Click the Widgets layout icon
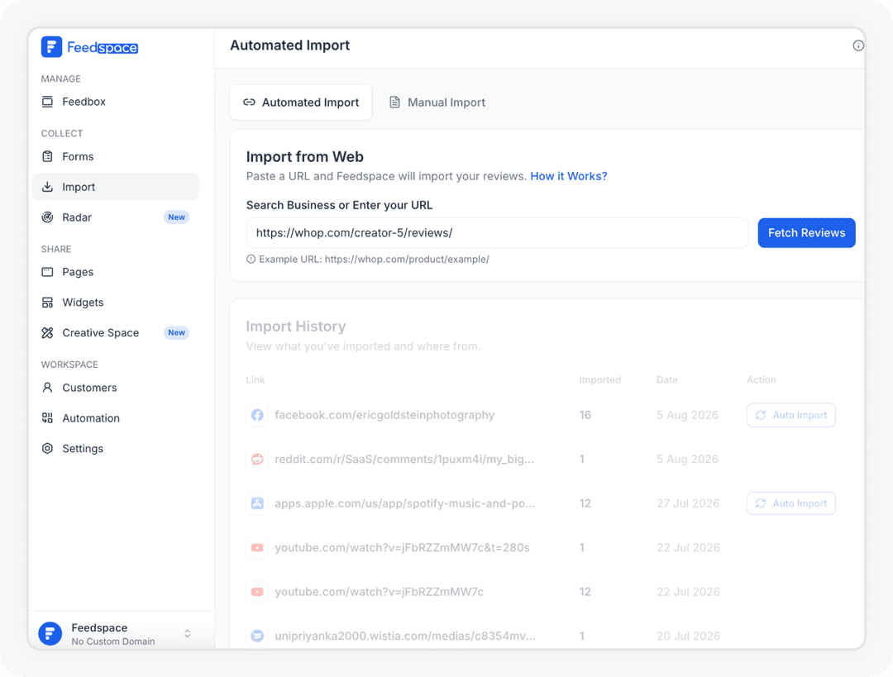Screen dimensions: 893x677 (47, 303)
